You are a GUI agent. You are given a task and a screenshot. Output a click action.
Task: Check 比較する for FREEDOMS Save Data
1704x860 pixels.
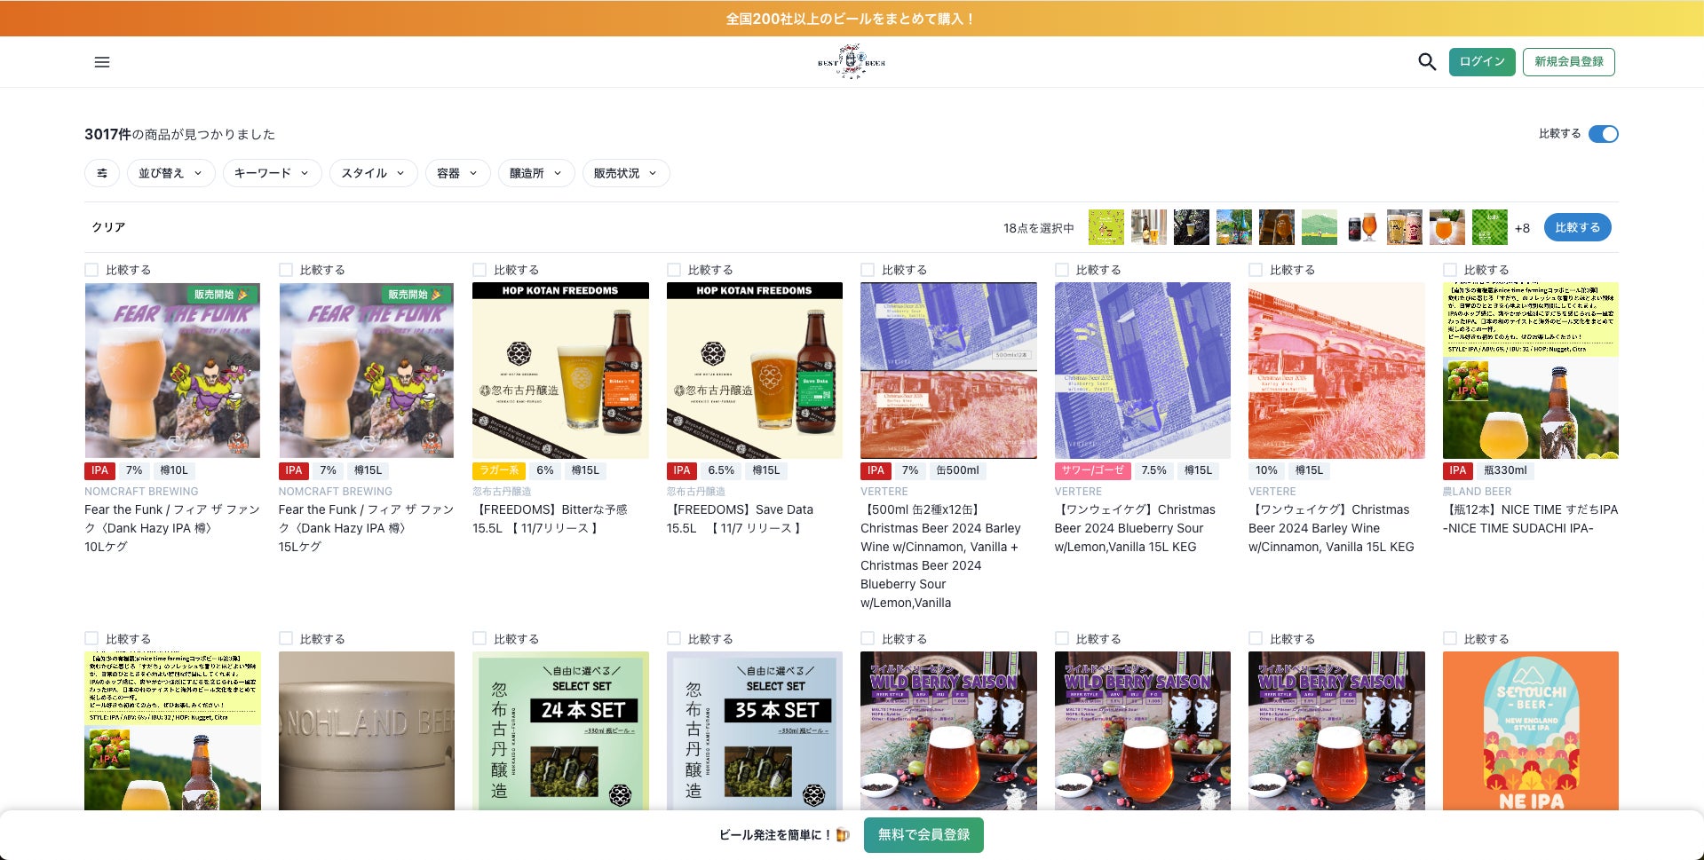point(674,270)
